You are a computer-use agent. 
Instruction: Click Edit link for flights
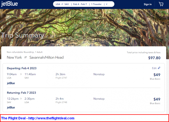(154, 68)
